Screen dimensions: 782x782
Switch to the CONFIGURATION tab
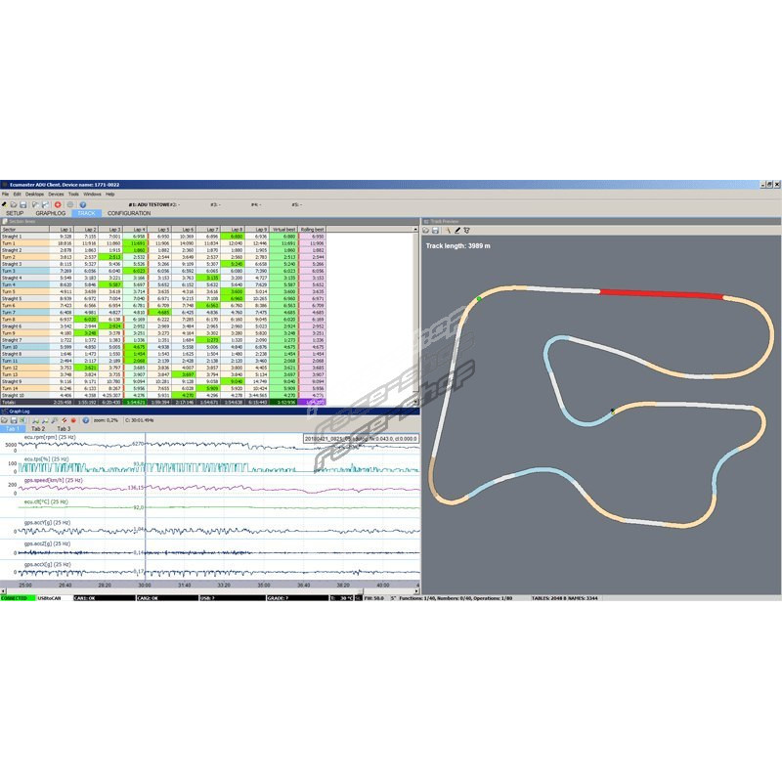pos(129,212)
